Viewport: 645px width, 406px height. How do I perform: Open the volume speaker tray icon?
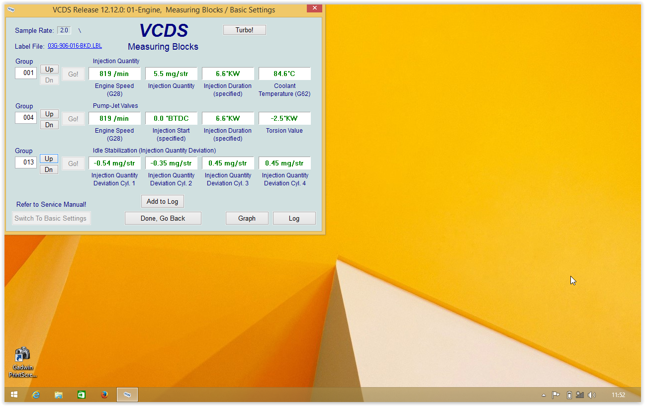point(591,395)
